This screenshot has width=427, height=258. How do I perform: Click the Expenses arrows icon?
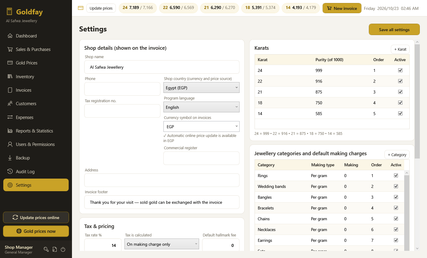10,117
